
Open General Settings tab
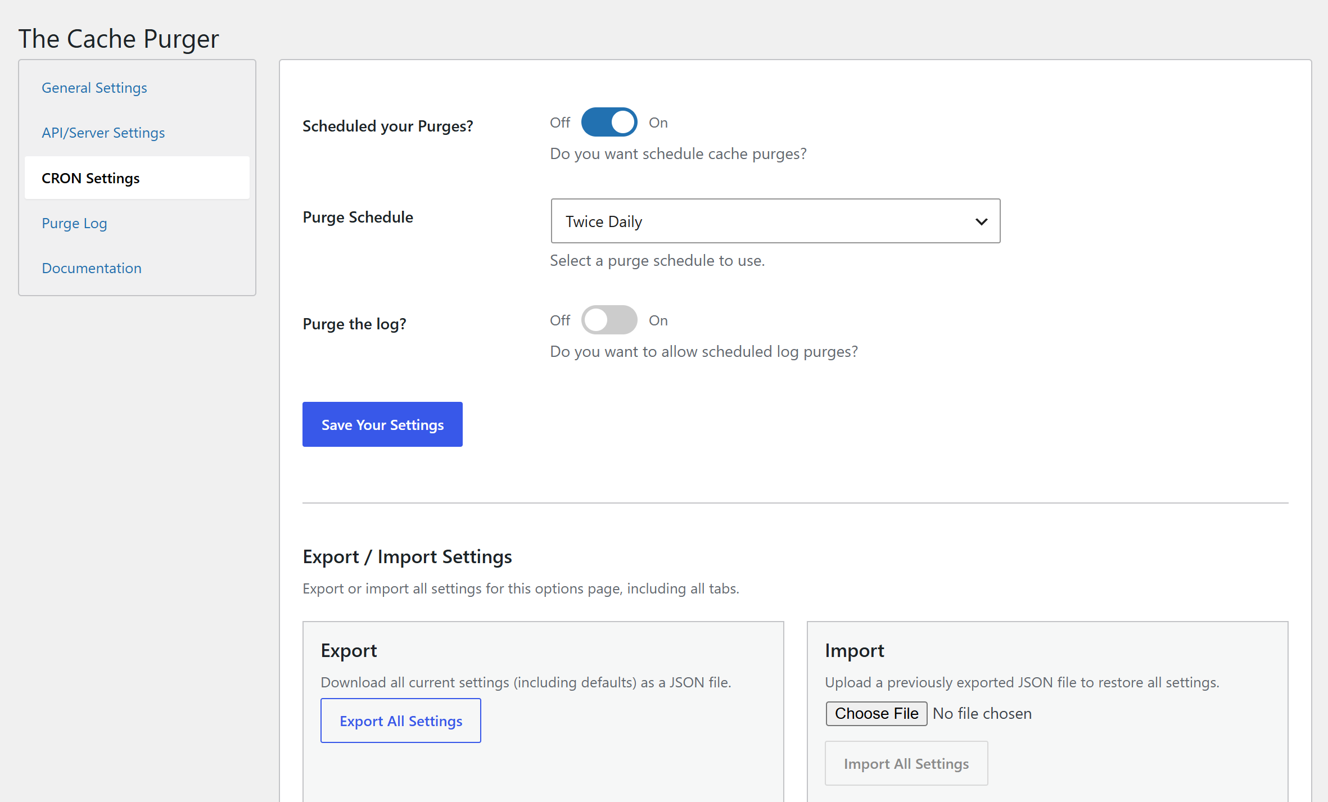point(94,88)
